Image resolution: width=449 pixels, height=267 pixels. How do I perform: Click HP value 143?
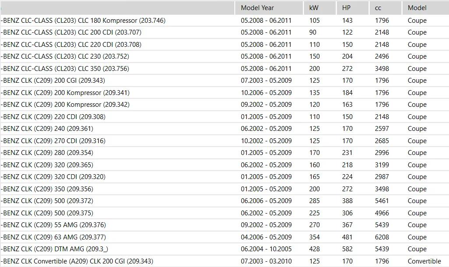347,21
